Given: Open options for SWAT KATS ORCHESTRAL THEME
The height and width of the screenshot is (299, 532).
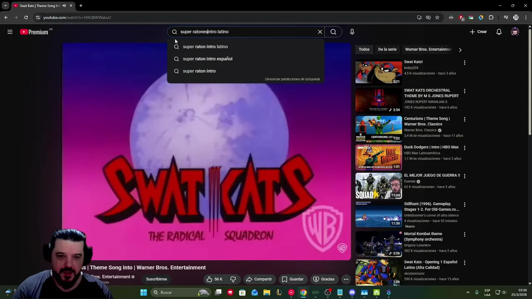Looking at the screenshot, I should (x=464, y=91).
